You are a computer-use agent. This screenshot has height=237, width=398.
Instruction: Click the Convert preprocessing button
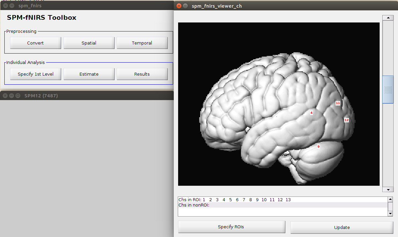(x=35, y=43)
